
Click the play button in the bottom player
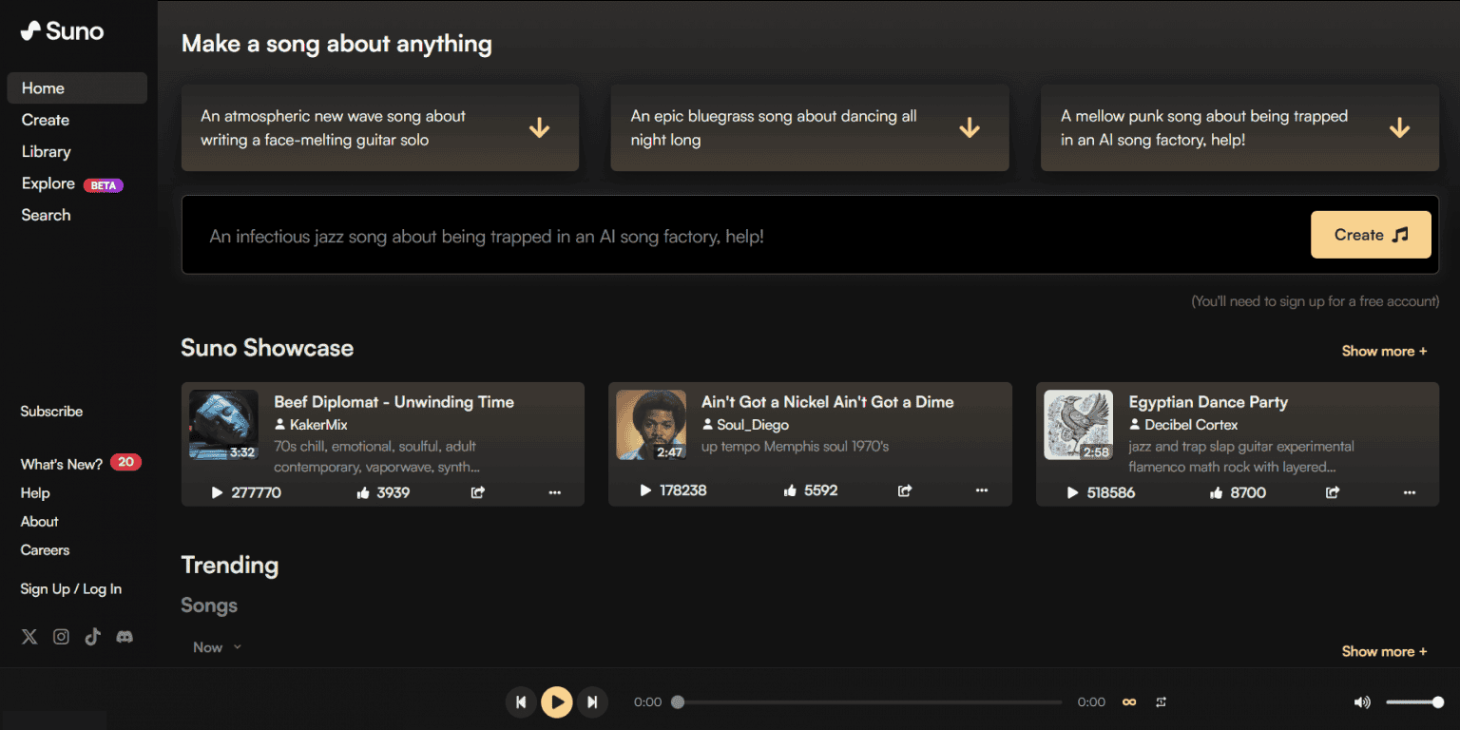pyautogui.click(x=557, y=702)
